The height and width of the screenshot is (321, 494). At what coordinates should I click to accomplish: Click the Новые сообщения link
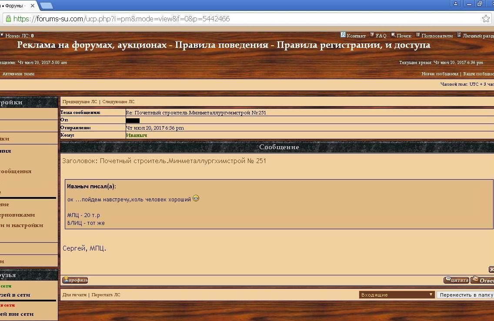pos(440,74)
